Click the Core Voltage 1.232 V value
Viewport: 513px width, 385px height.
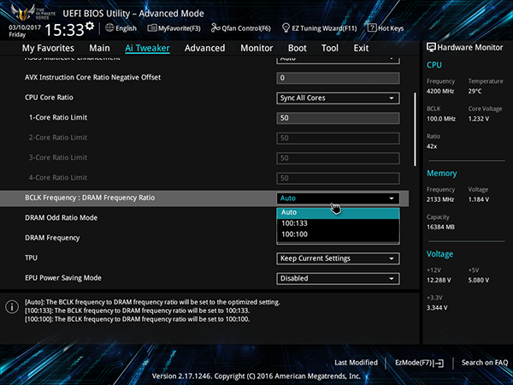click(x=478, y=119)
